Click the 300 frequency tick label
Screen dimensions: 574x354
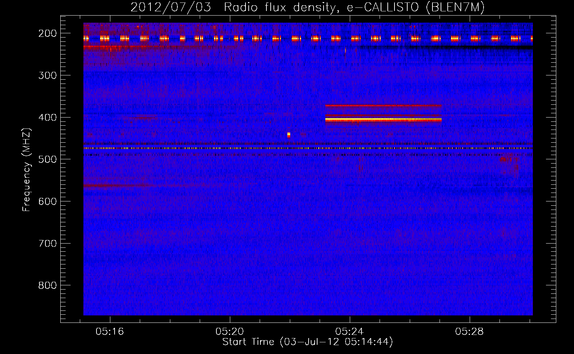pyautogui.click(x=48, y=75)
